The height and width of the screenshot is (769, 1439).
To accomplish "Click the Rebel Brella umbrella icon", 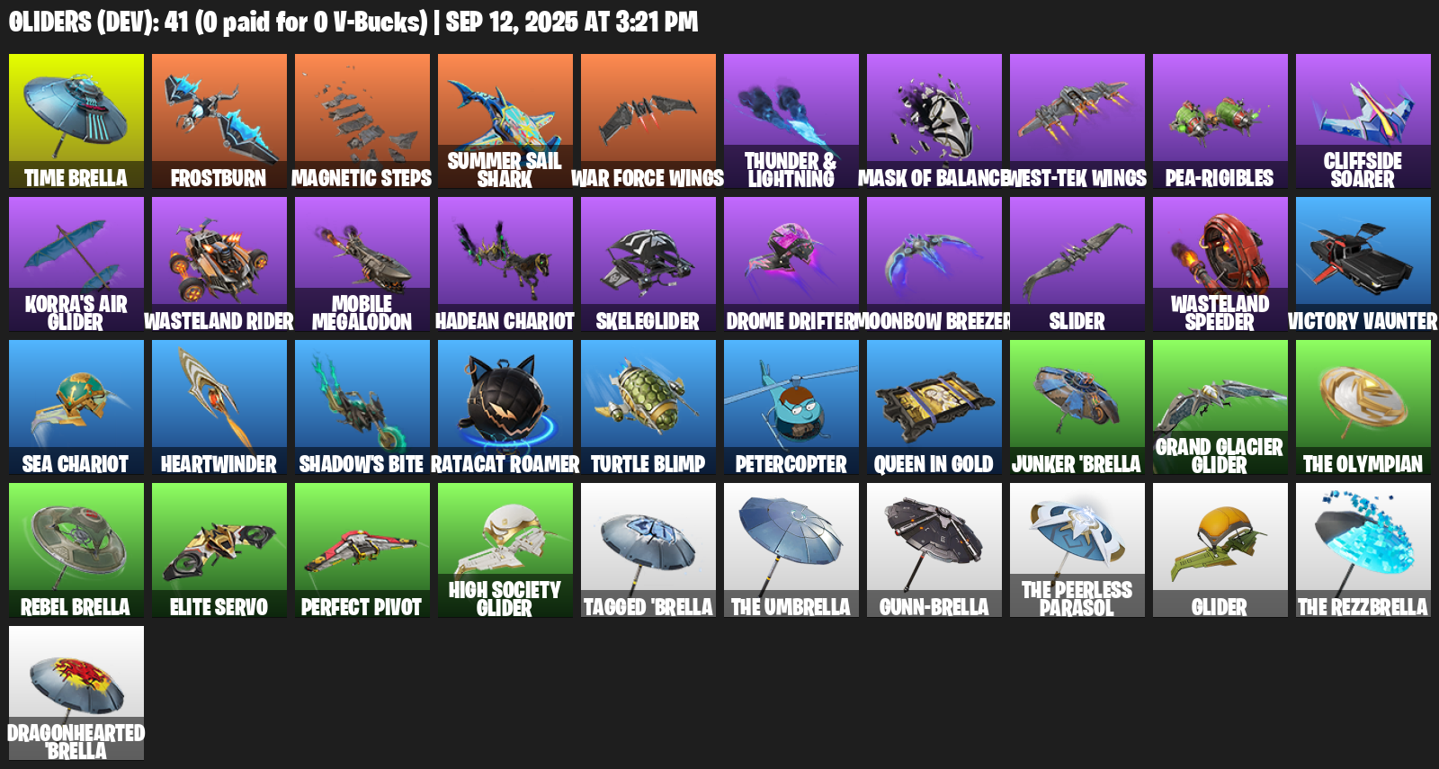I will click(x=76, y=550).
